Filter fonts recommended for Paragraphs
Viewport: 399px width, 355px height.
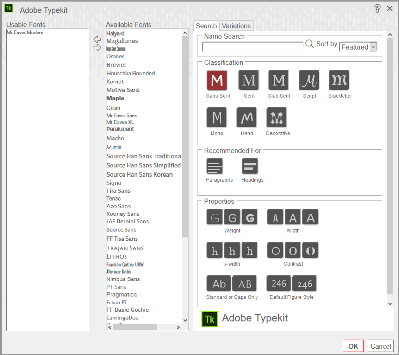(x=215, y=166)
